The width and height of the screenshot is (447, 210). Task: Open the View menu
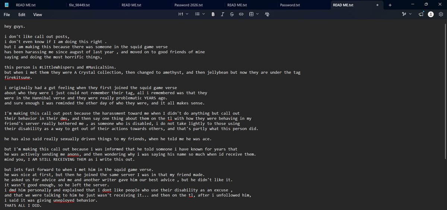tap(38, 14)
